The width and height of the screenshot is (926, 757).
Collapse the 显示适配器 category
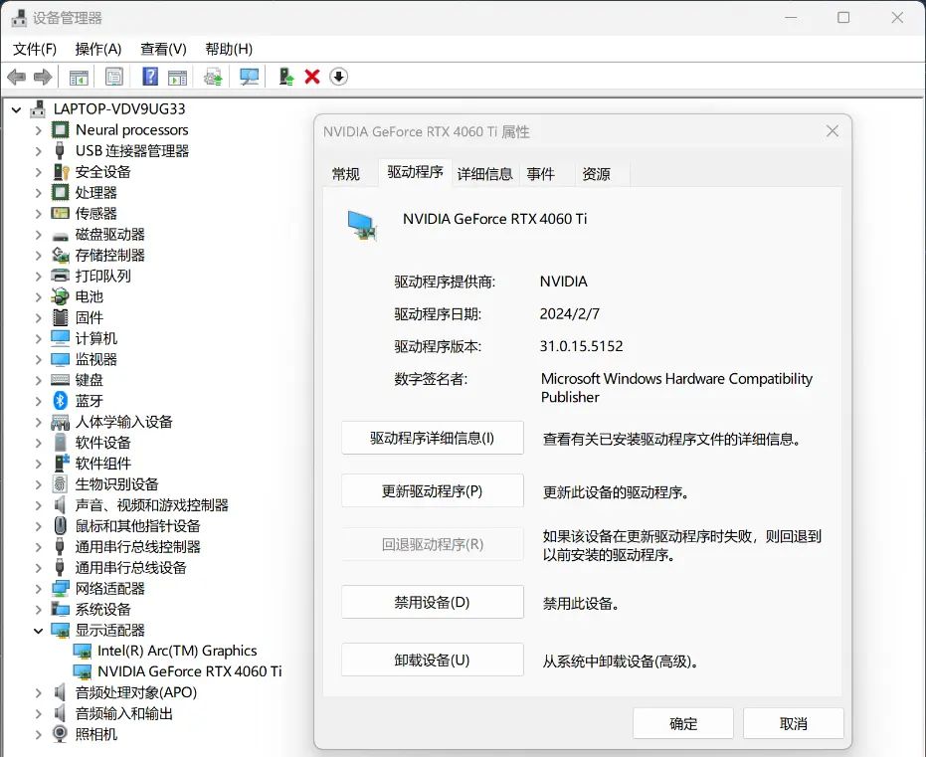39,631
